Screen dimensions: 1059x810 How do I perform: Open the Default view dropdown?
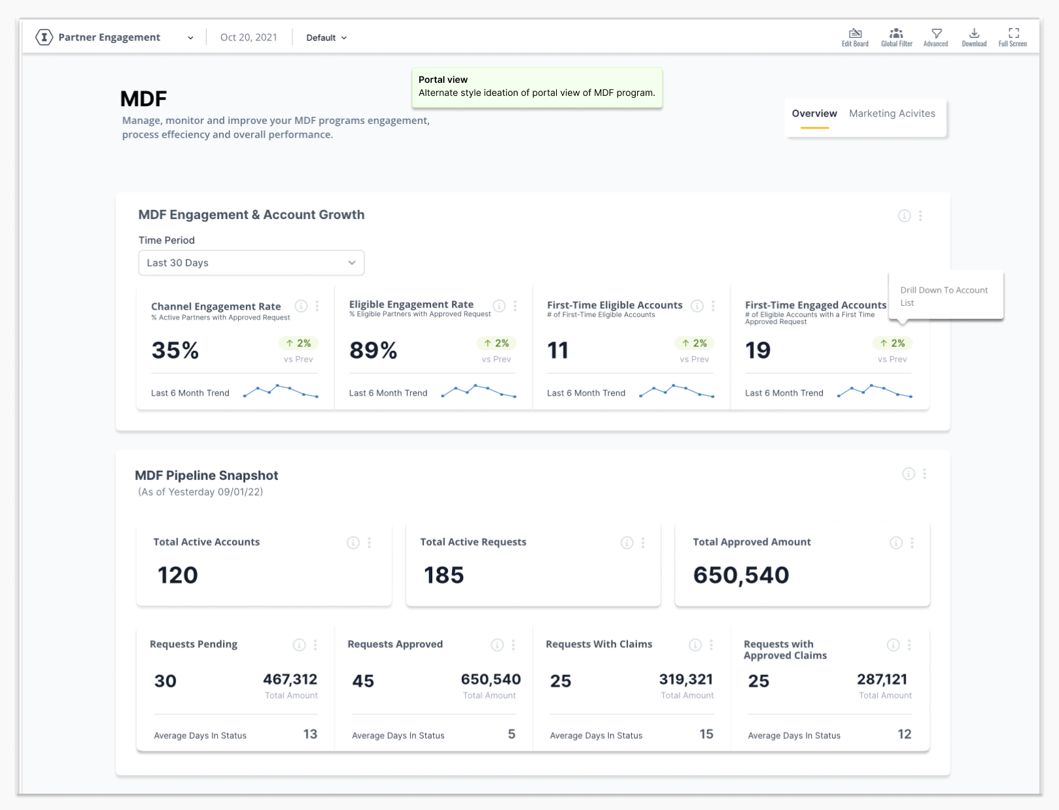[x=326, y=38]
